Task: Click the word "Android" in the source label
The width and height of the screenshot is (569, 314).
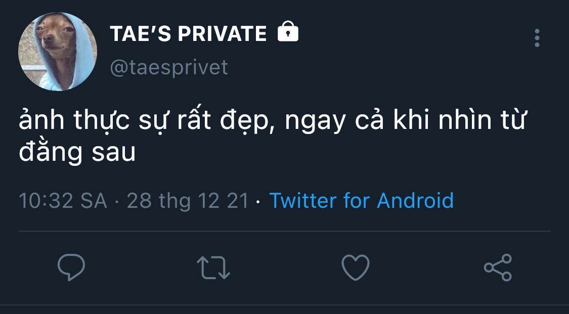Action: 416,200
